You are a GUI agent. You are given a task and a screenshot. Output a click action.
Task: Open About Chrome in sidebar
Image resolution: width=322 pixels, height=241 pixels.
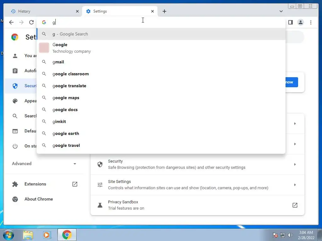tap(39, 199)
